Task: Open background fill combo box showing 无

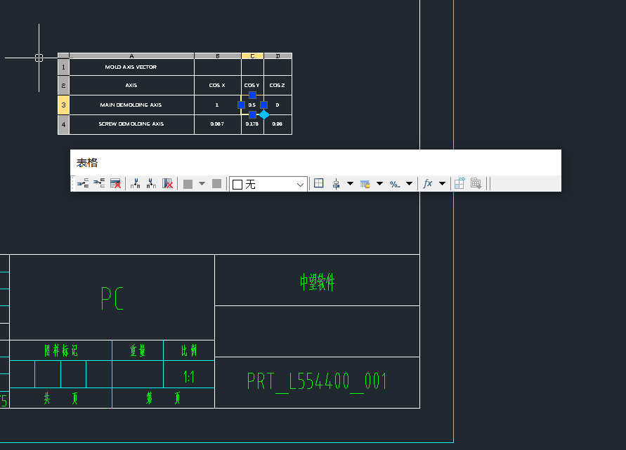Action: click(x=268, y=185)
